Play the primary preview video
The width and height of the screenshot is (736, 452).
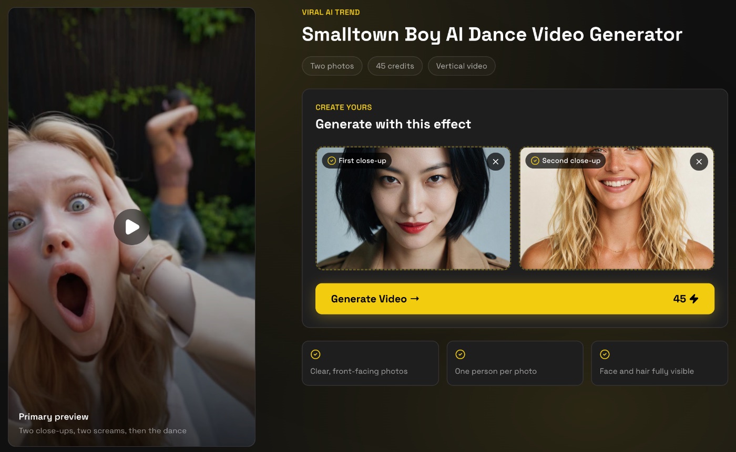click(x=131, y=227)
